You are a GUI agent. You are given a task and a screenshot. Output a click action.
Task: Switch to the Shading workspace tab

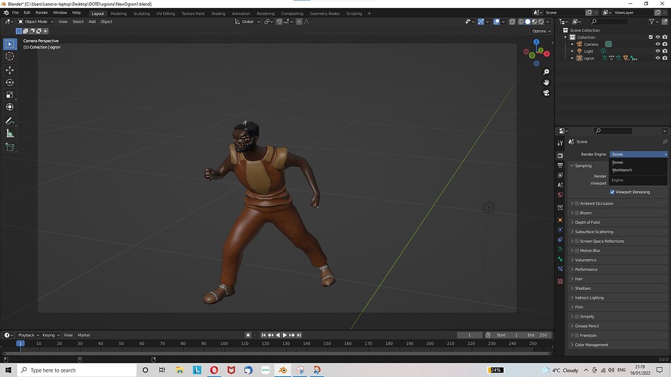pos(218,14)
